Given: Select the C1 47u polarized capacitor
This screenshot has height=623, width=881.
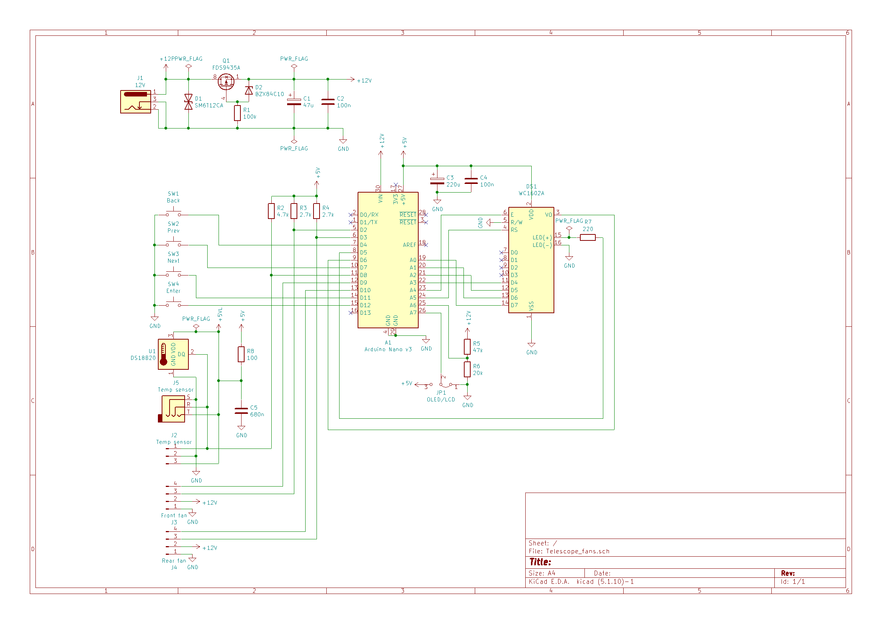Looking at the screenshot, I should coord(294,102).
